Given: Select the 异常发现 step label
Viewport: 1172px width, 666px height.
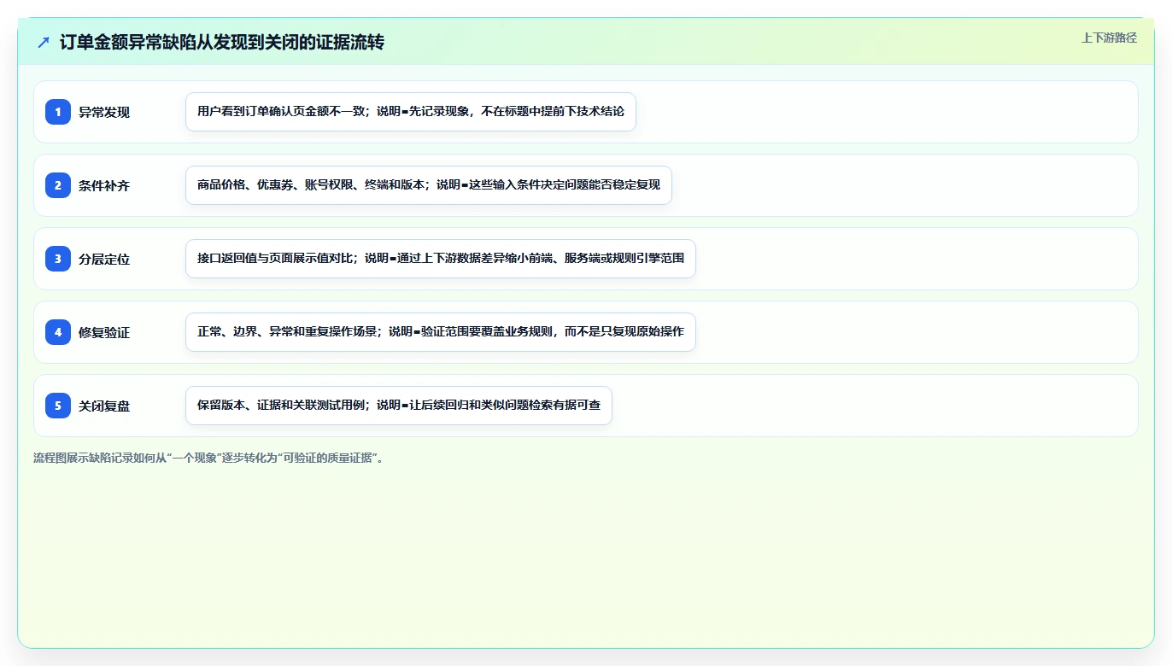Looking at the screenshot, I should [x=104, y=112].
